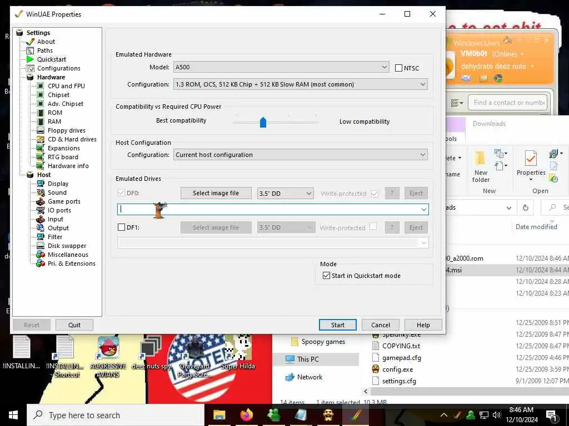Select the Display monitor icon
Screen dimensions: 569x426
coord(41,184)
